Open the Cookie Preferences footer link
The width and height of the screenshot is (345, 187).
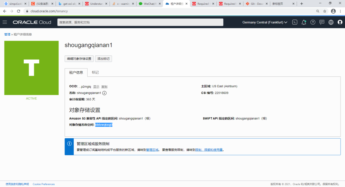[43, 184]
